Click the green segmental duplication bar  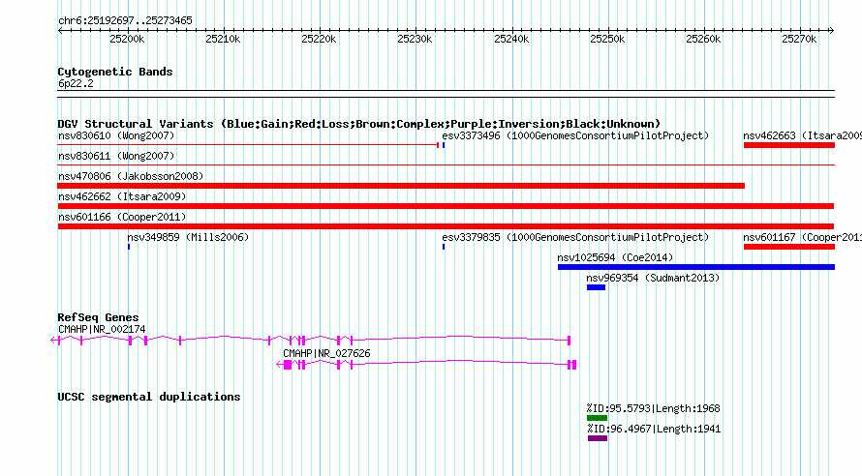coord(597,418)
